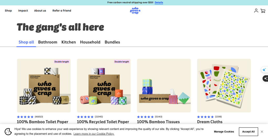
Task: Close the cookie banner with the X
Action: pyautogui.click(x=262, y=131)
